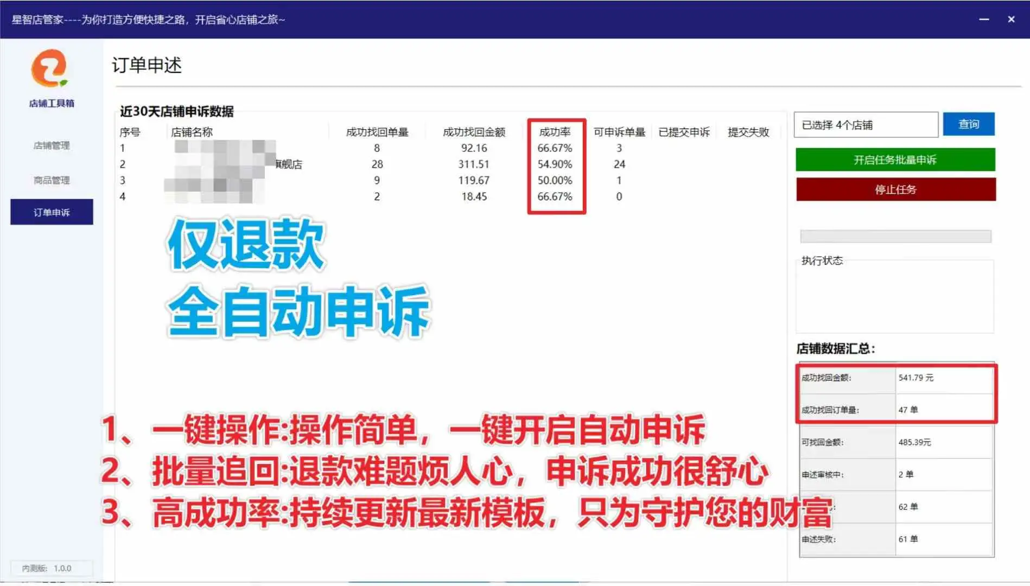Click the task progress bar
This screenshot has height=586, width=1030.
tap(895, 235)
